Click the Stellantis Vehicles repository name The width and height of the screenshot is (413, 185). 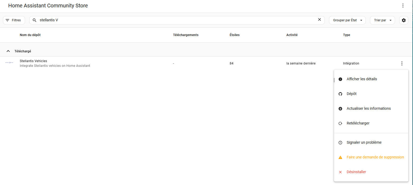coord(33,61)
